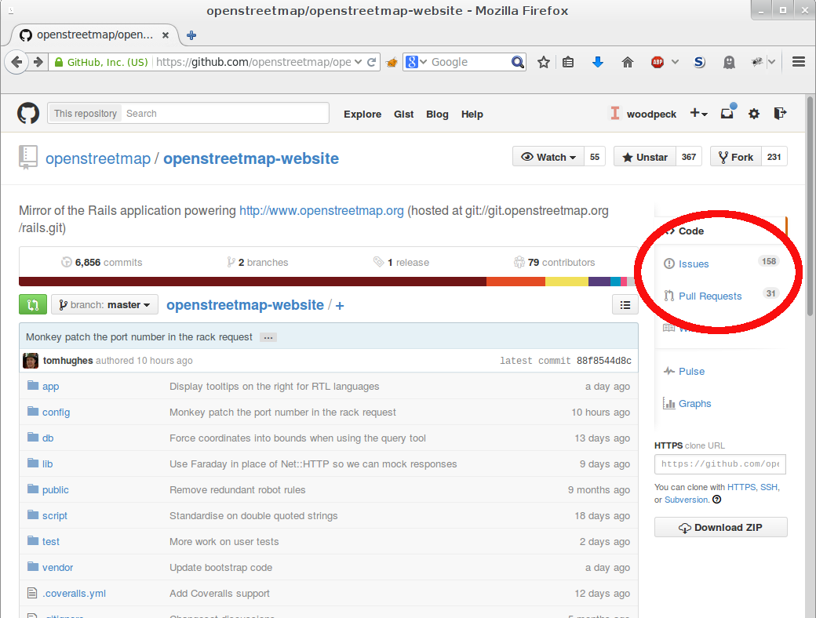Choose SSH clone option
Screen dimensions: 816x618
[769, 488]
